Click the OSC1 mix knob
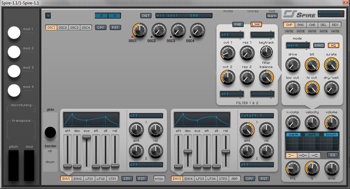350x189 pixels. [x=140, y=30]
